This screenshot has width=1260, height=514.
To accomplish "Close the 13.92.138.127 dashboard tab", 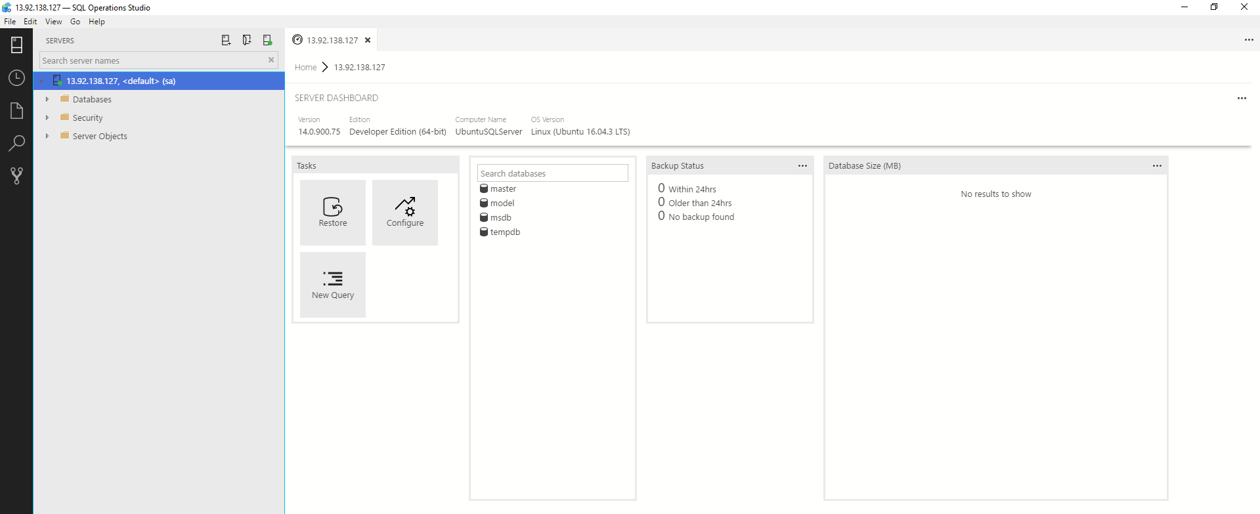I will point(368,40).
